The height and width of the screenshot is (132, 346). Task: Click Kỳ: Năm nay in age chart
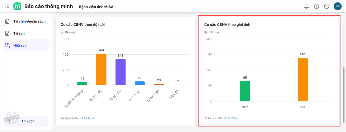(x=68, y=32)
